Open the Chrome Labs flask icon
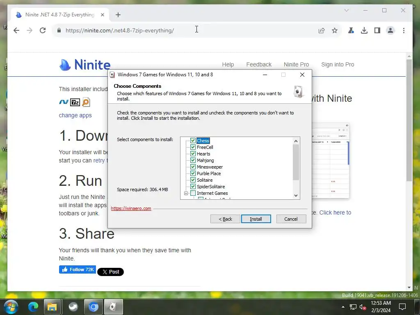Image resolution: width=420 pixels, height=315 pixels. (x=351, y=30)
